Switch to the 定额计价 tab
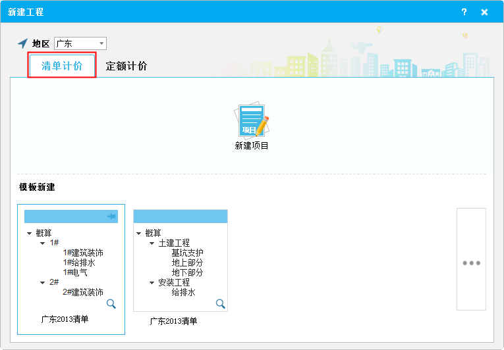This screenshot has width=504, height=350. pyautogui.click(x=126, y=66)
